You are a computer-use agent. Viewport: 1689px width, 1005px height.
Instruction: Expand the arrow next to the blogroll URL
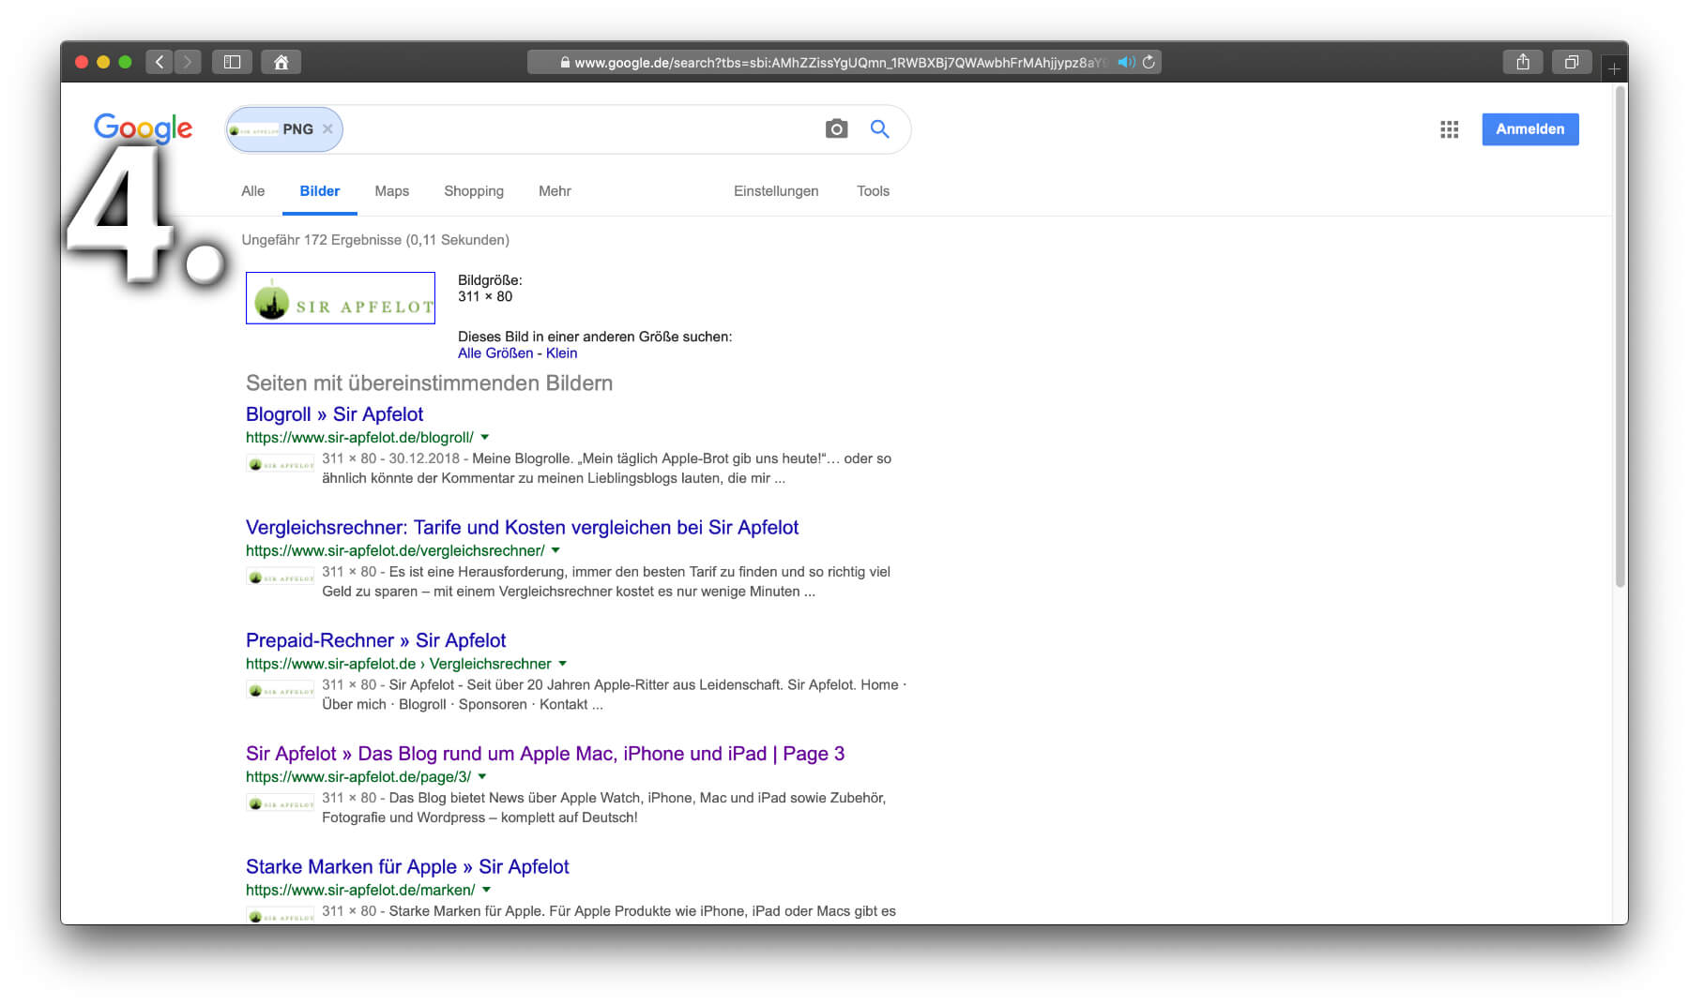485,437
